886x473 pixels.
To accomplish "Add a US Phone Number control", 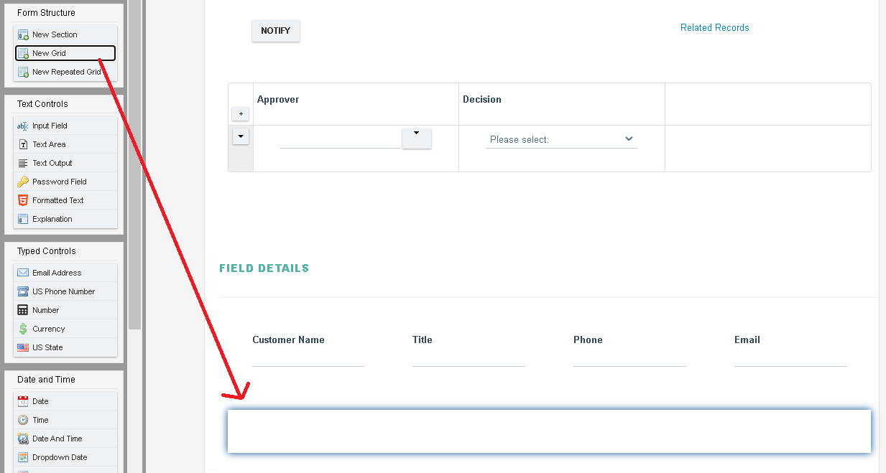I will [x=65, y=291].
